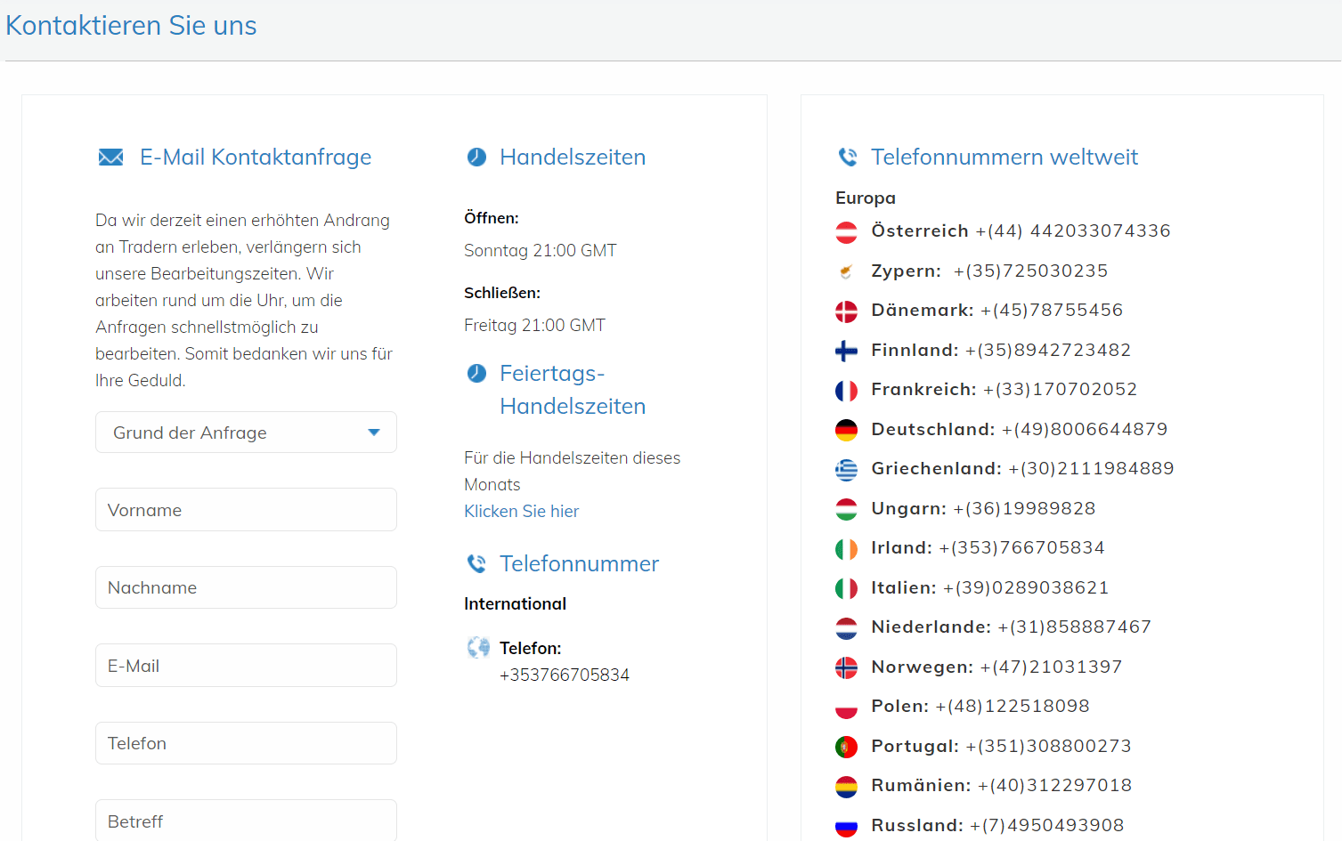
Task: Click Frankreich number +(33)170702052
Action: coord(1060,389)
